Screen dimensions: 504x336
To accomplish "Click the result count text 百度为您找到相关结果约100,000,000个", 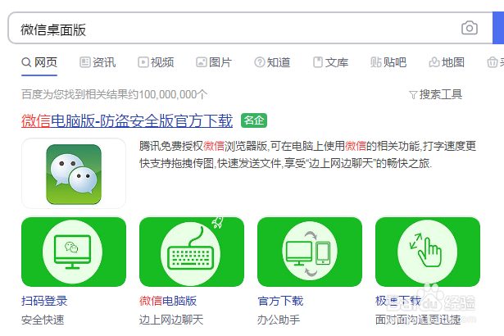I will click(x=115, y=94).
